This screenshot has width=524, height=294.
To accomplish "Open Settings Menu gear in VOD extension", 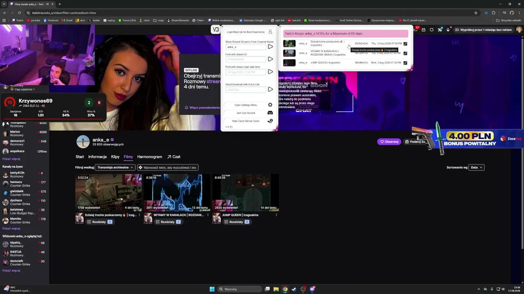I will (x=270, y=105).
